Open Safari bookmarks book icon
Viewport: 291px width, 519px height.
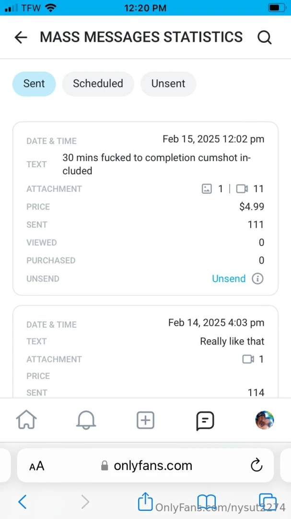(x=207, y=502)
